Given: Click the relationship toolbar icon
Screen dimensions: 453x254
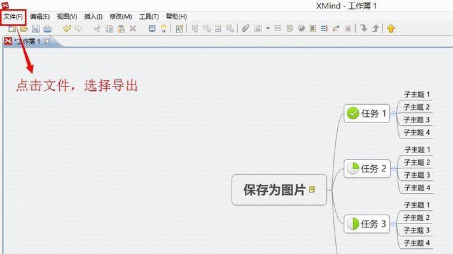Looking at the screenshot, I should click(x=336, y=29).
